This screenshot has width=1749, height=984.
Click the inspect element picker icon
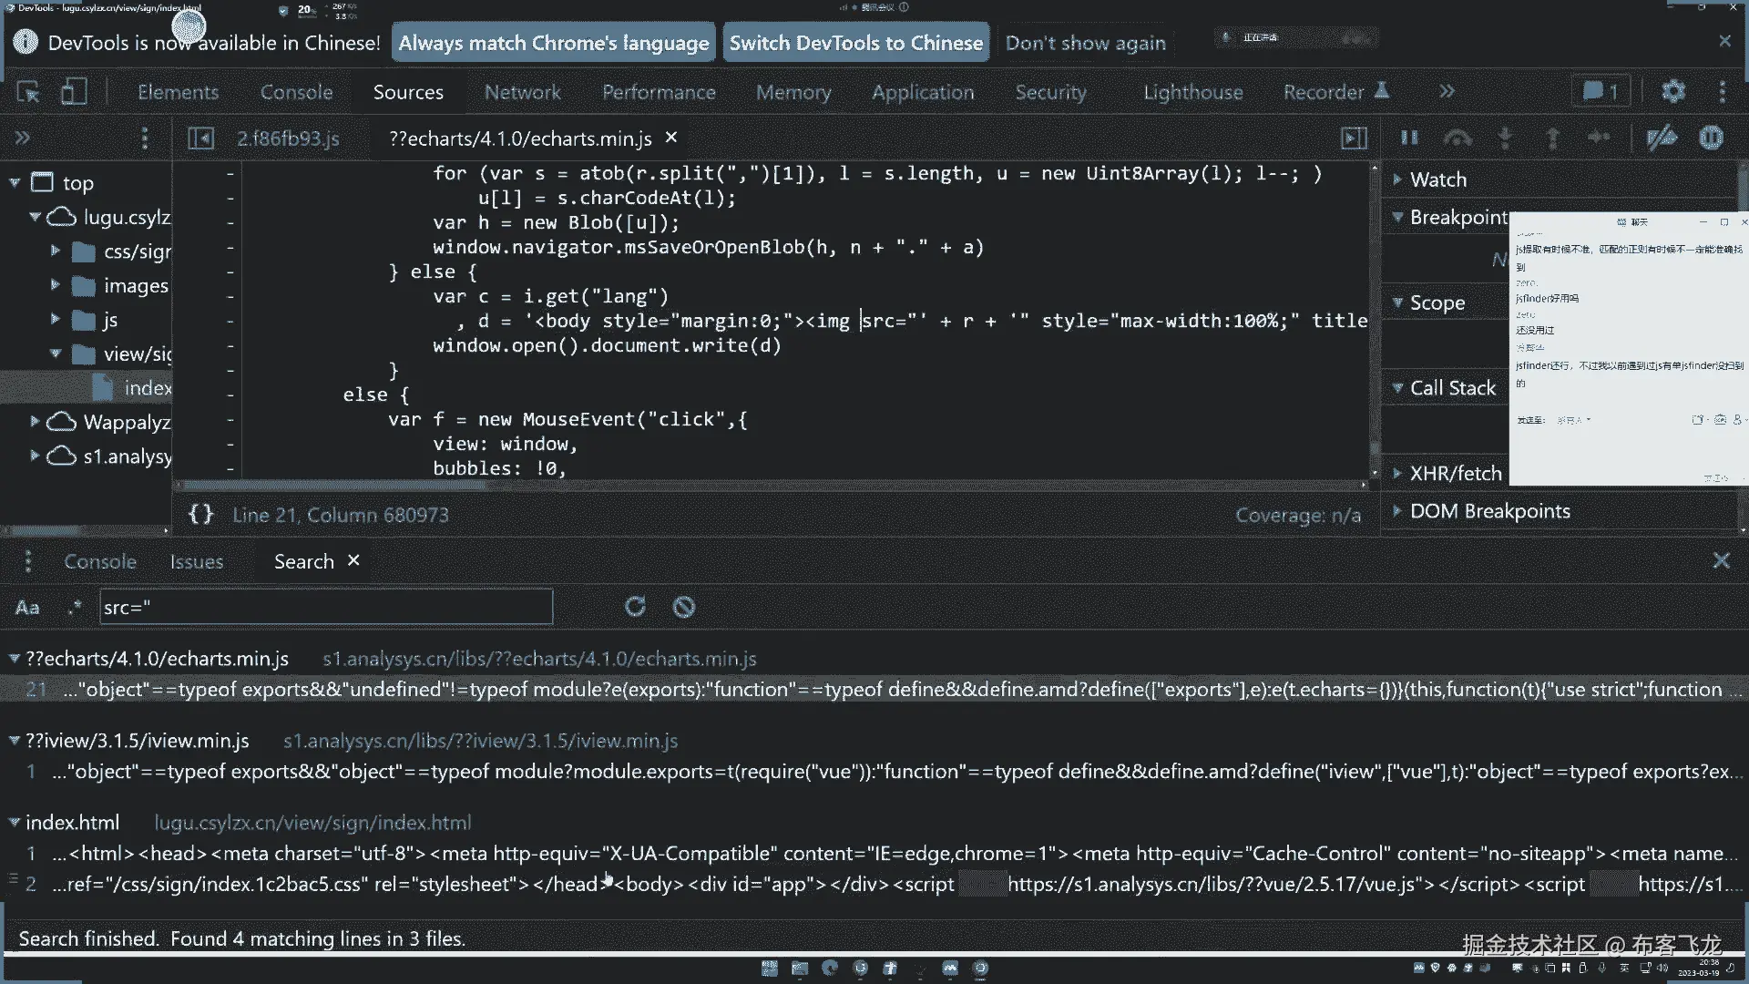pos(28,92)
